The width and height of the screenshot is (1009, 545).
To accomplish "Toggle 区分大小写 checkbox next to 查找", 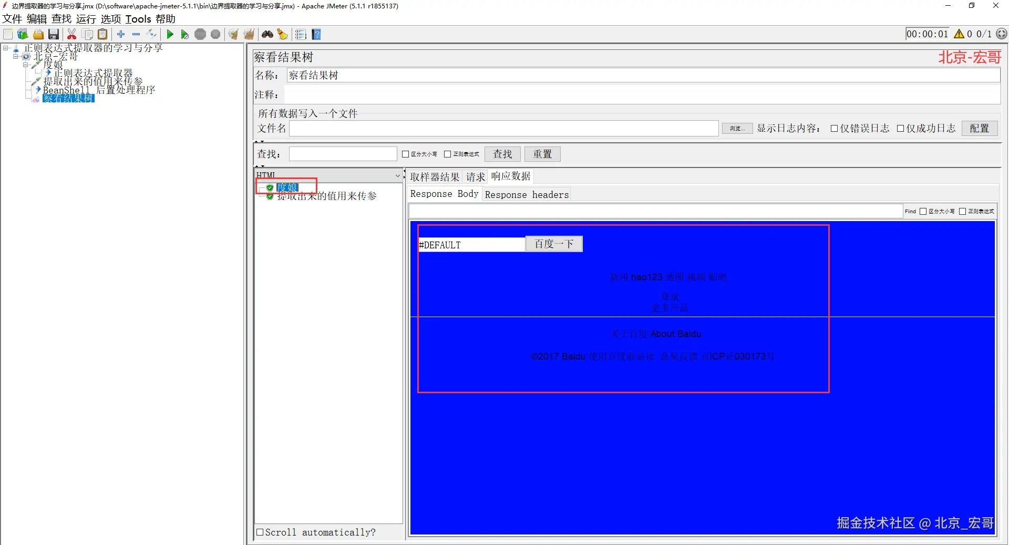I will (x=405, y=154).
